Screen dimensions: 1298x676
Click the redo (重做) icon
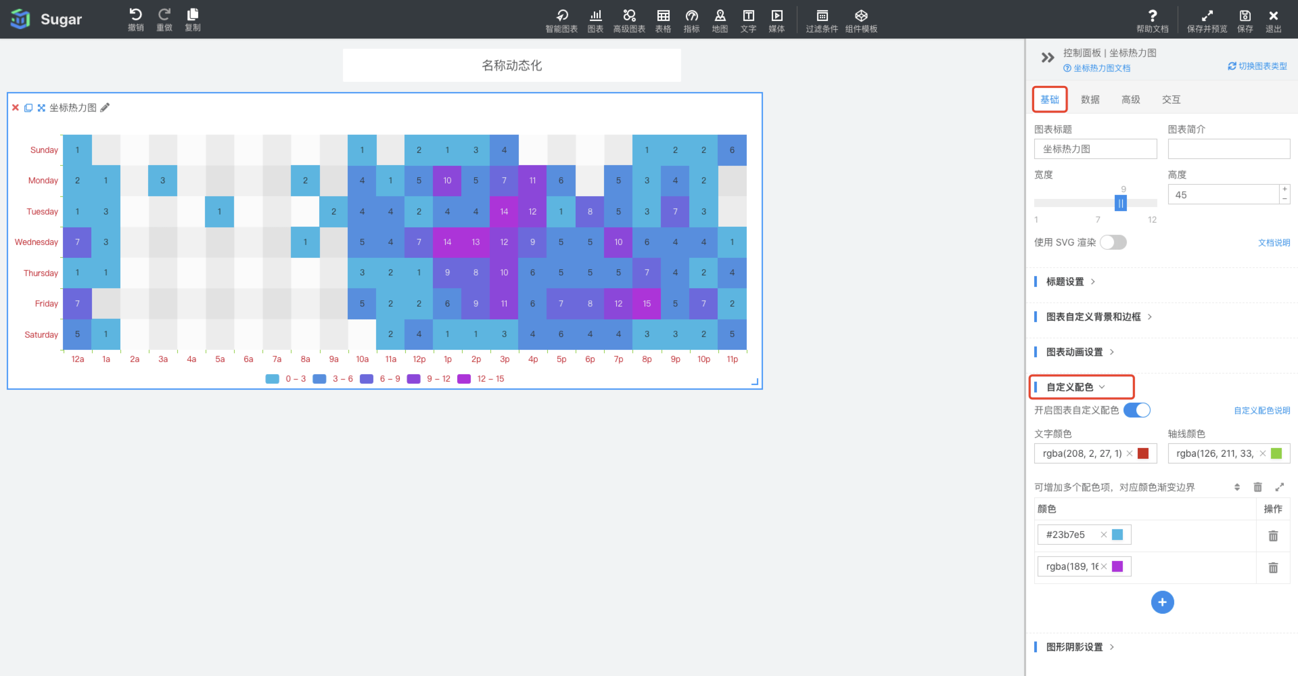tap(164, 20)
